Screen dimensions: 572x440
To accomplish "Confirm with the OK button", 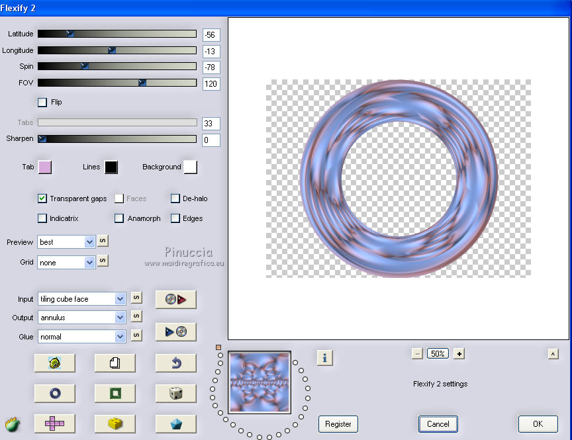I will [538, 424].
